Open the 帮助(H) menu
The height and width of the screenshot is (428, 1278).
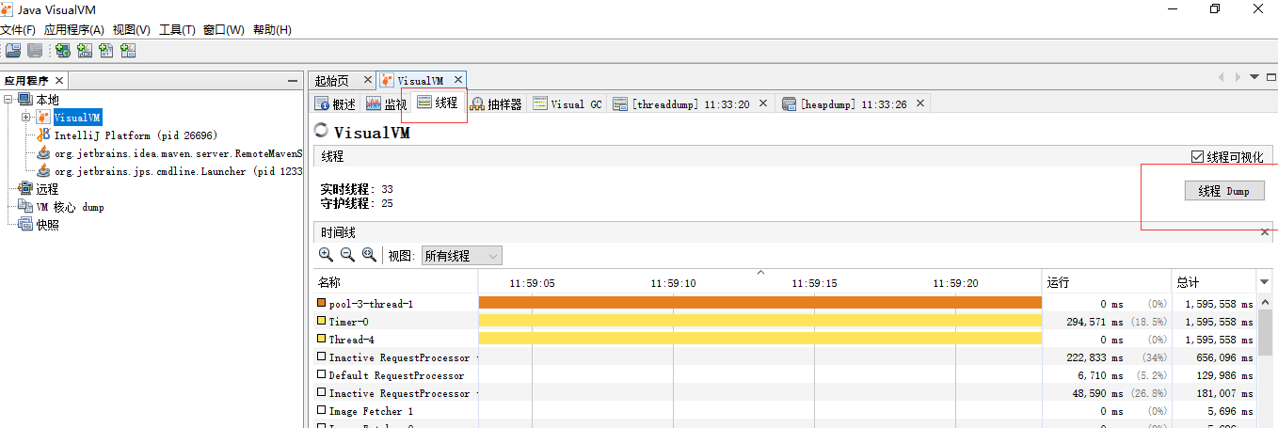point(271,30)
